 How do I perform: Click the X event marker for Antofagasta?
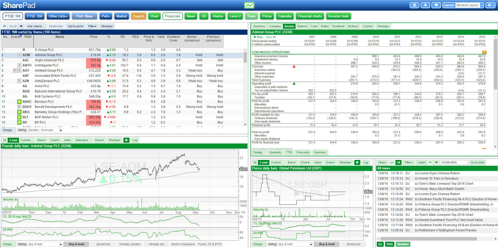[19, 65]
